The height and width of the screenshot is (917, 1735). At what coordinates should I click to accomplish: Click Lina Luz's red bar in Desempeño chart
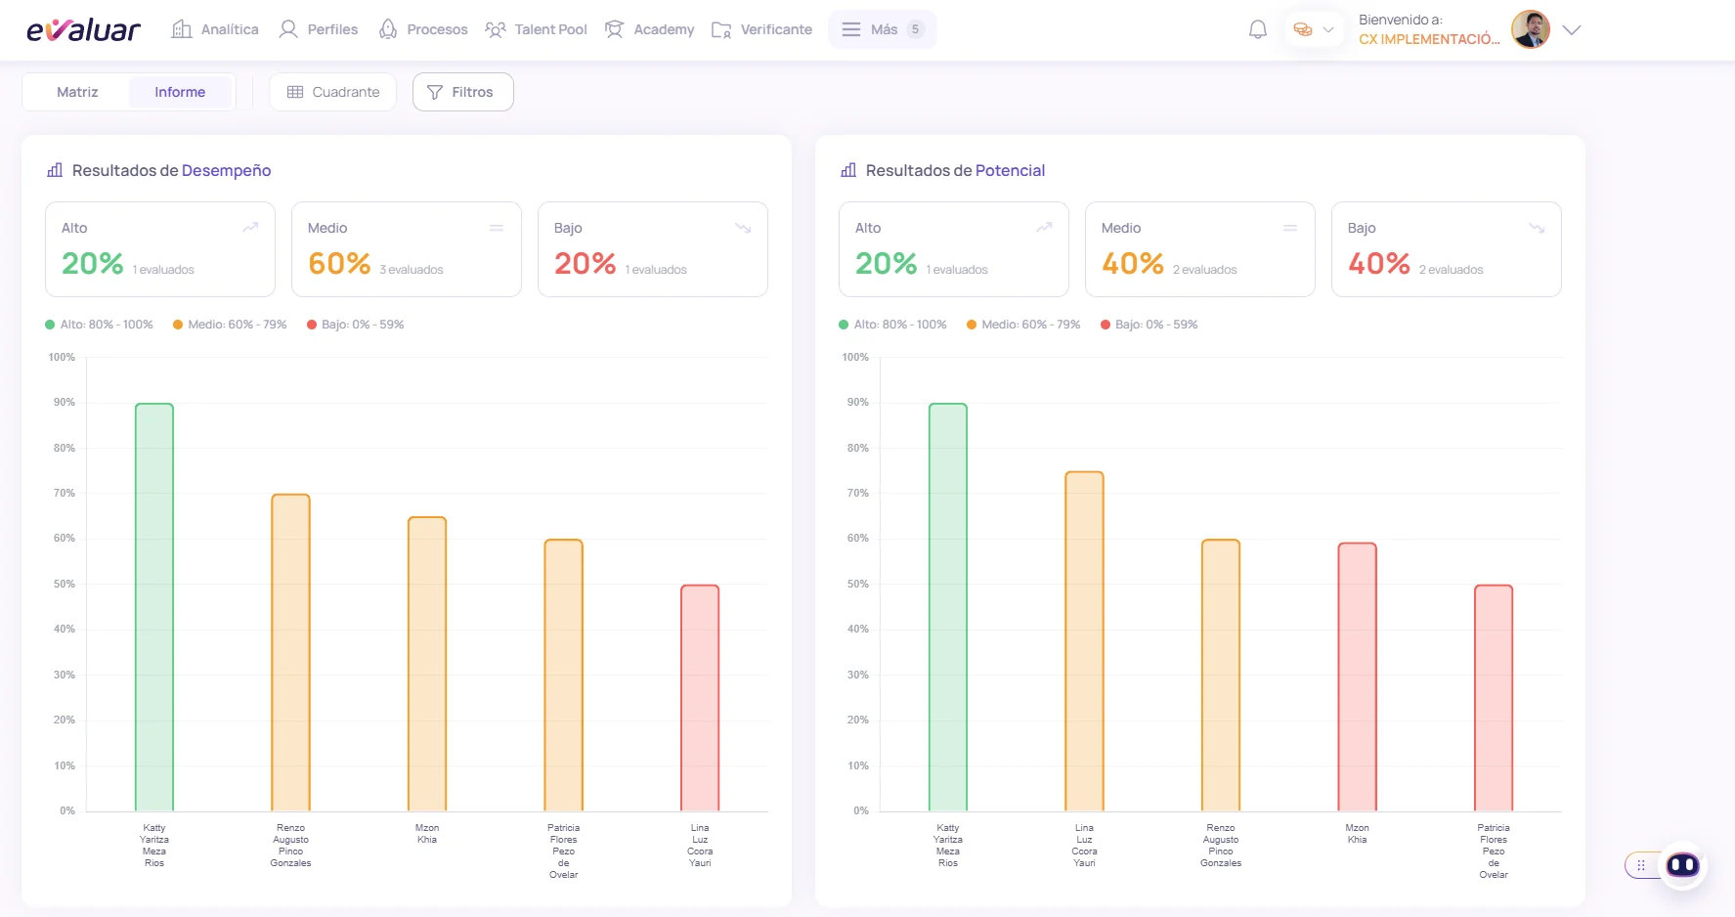pos(700,698)
